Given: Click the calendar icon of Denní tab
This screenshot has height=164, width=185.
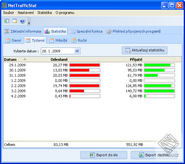Looking at the screenshot, I should [x=8, y=40].
